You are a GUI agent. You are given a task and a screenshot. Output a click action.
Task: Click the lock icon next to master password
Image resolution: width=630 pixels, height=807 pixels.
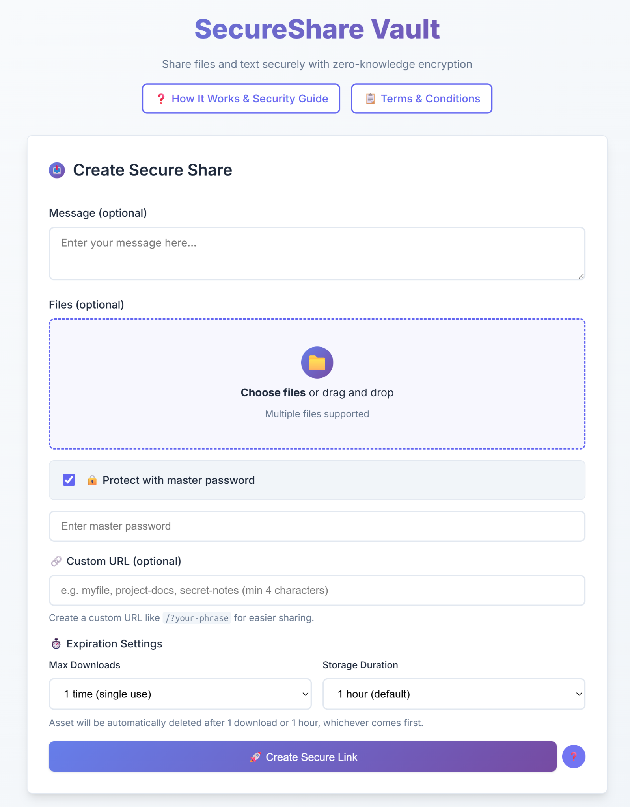point(92,480)
